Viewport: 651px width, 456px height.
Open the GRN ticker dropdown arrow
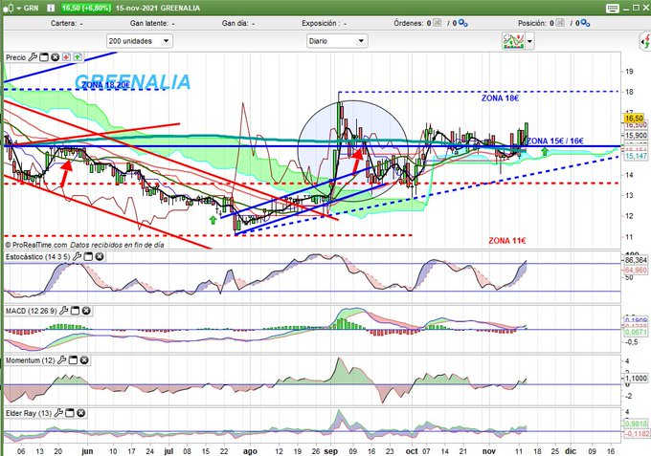coord(19,9)
